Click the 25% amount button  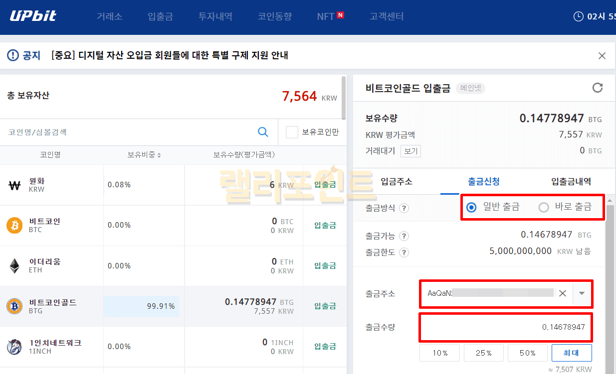click(484, 353)
